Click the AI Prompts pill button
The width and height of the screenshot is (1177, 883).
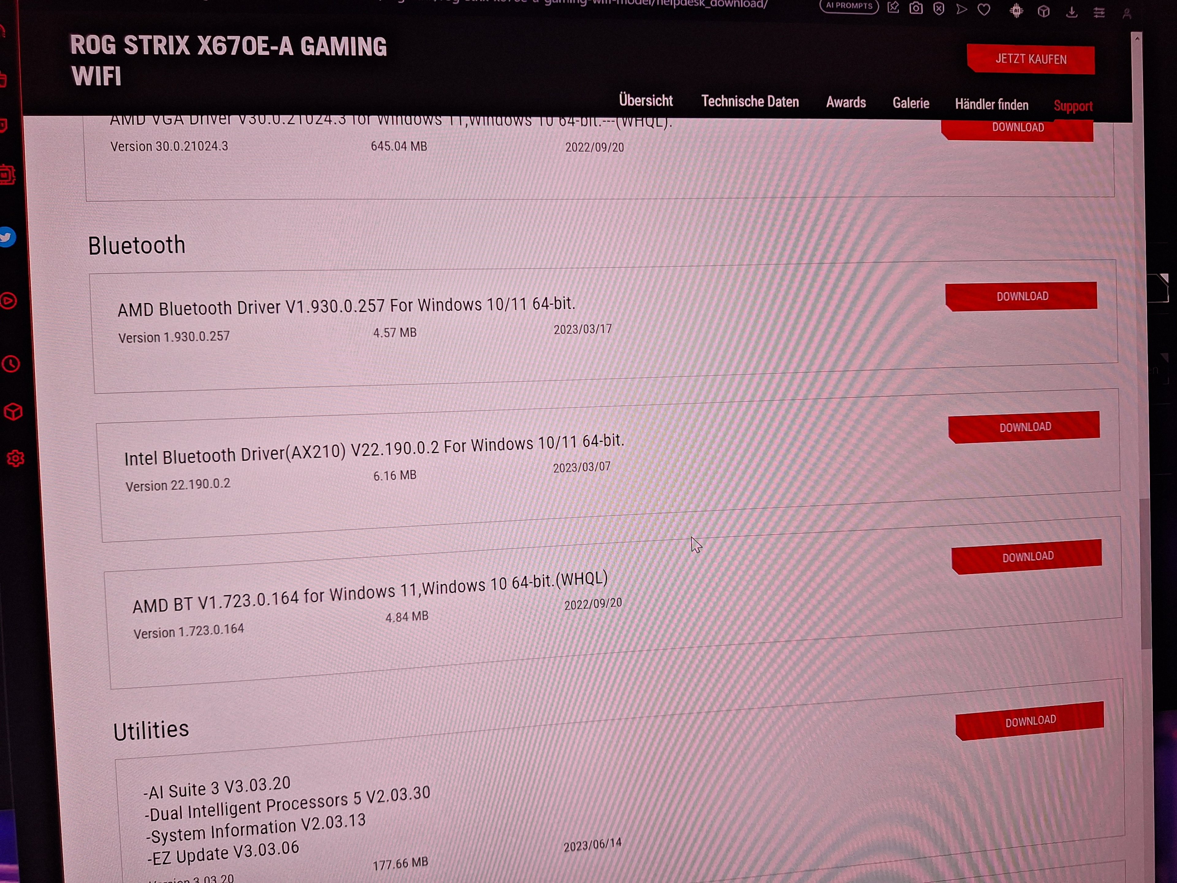tap(849, 6)
